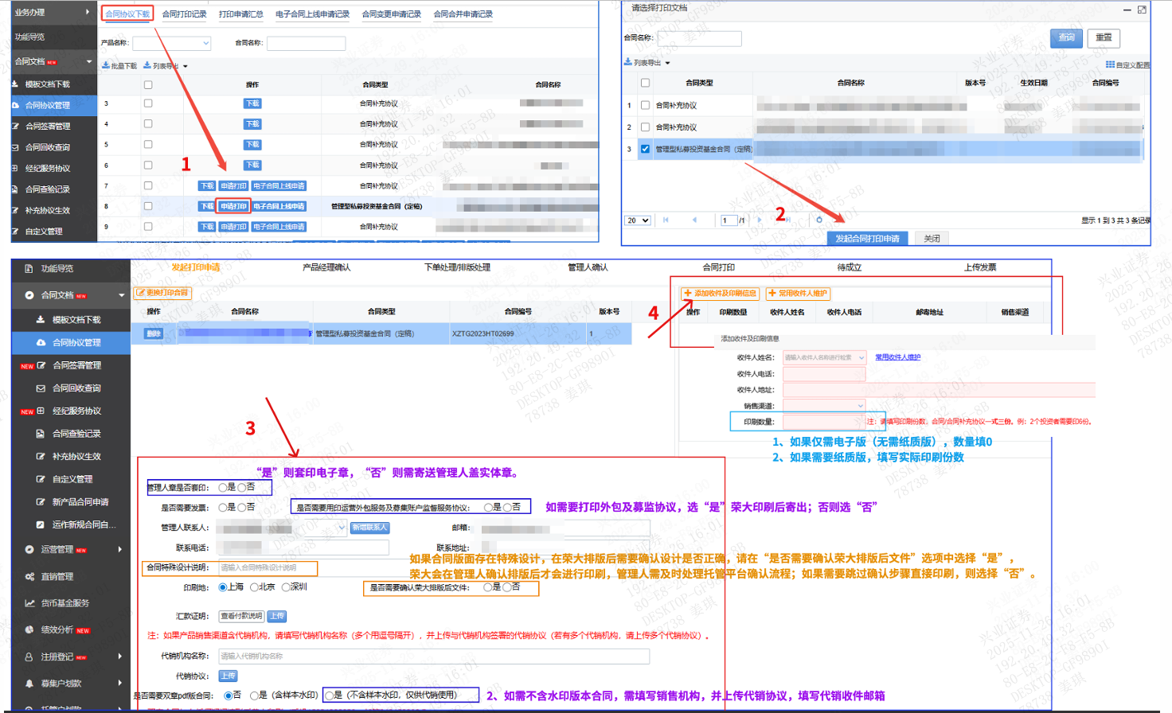Viewport: 1172px width, 713px height.
Task: Open the page size dropdown showing 20
Action: coord(638,220)
